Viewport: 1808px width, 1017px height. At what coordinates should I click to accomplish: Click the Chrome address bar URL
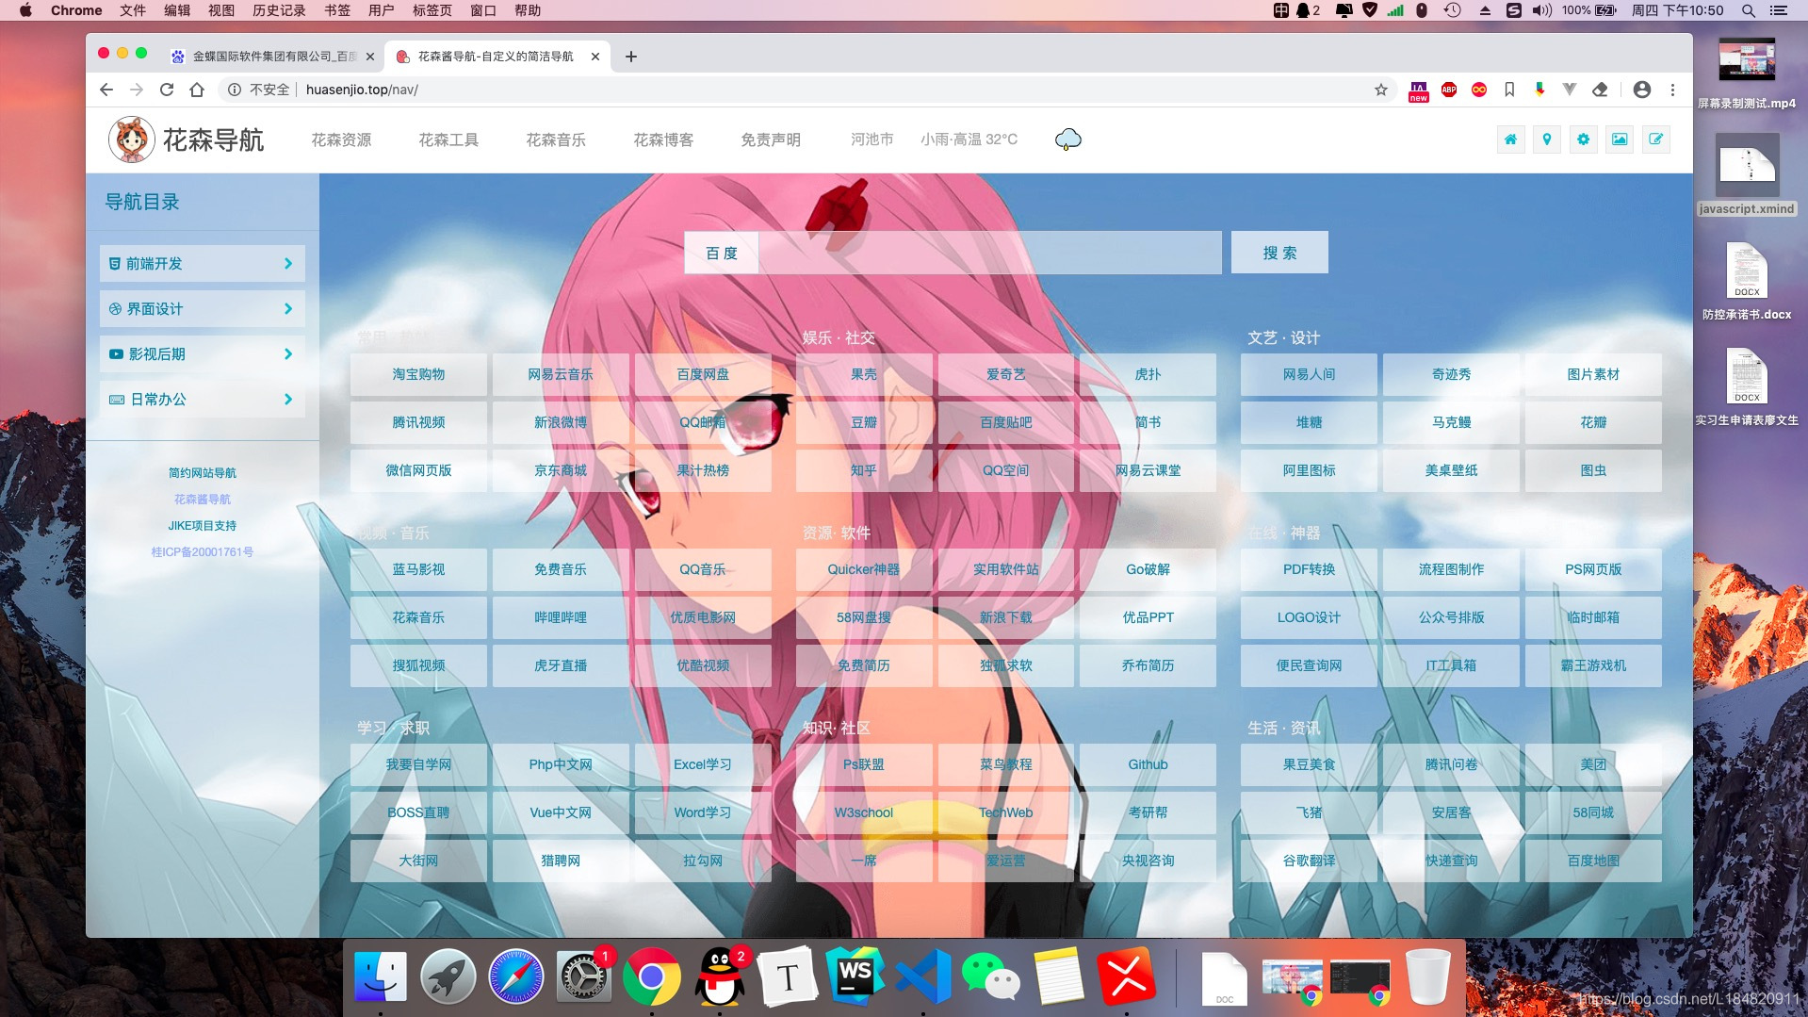point(362,90)
